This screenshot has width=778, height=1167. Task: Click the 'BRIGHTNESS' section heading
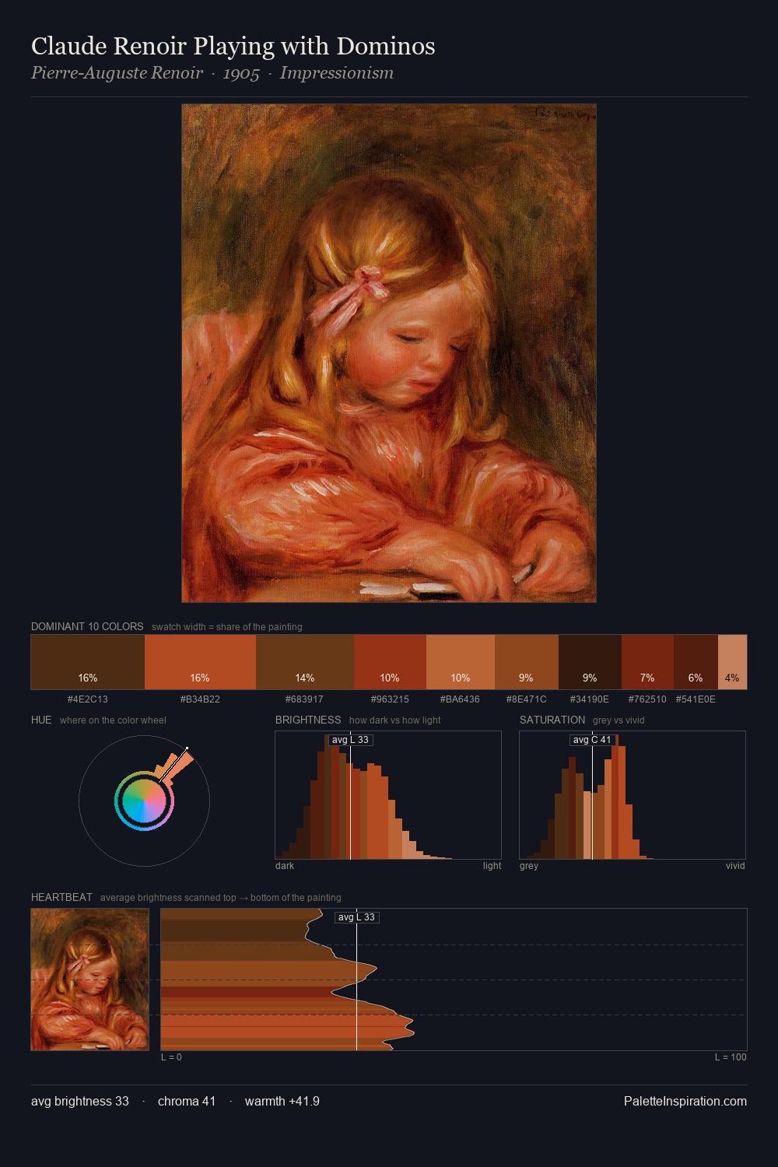pos(308,720)
